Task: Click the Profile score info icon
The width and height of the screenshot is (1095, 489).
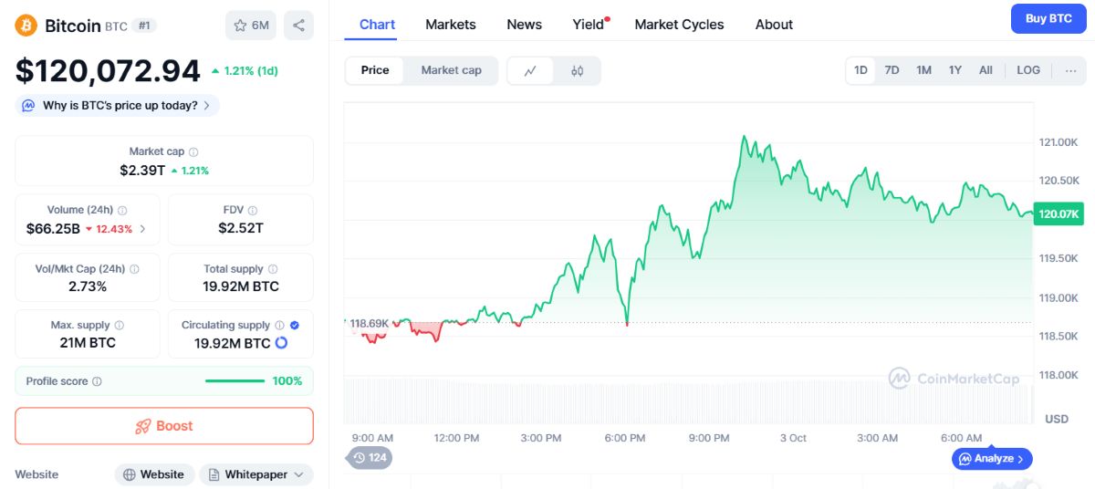Action: (x=97, y=381)
